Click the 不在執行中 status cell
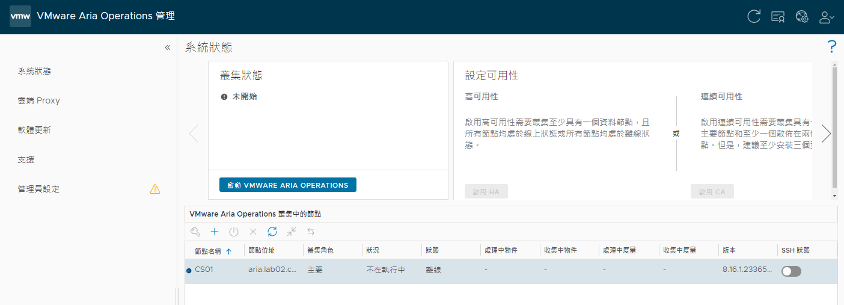This screenshot has height=305, width=844. point(385,270)
